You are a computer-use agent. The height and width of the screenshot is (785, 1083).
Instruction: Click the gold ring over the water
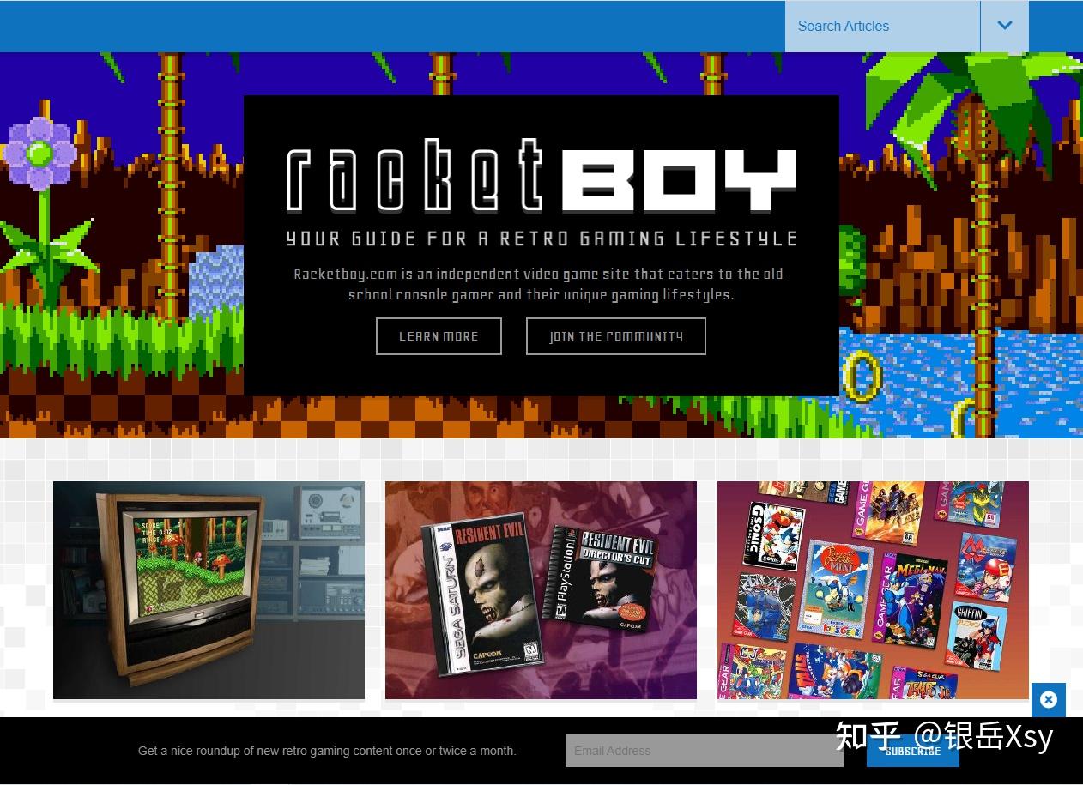[862, 376]
